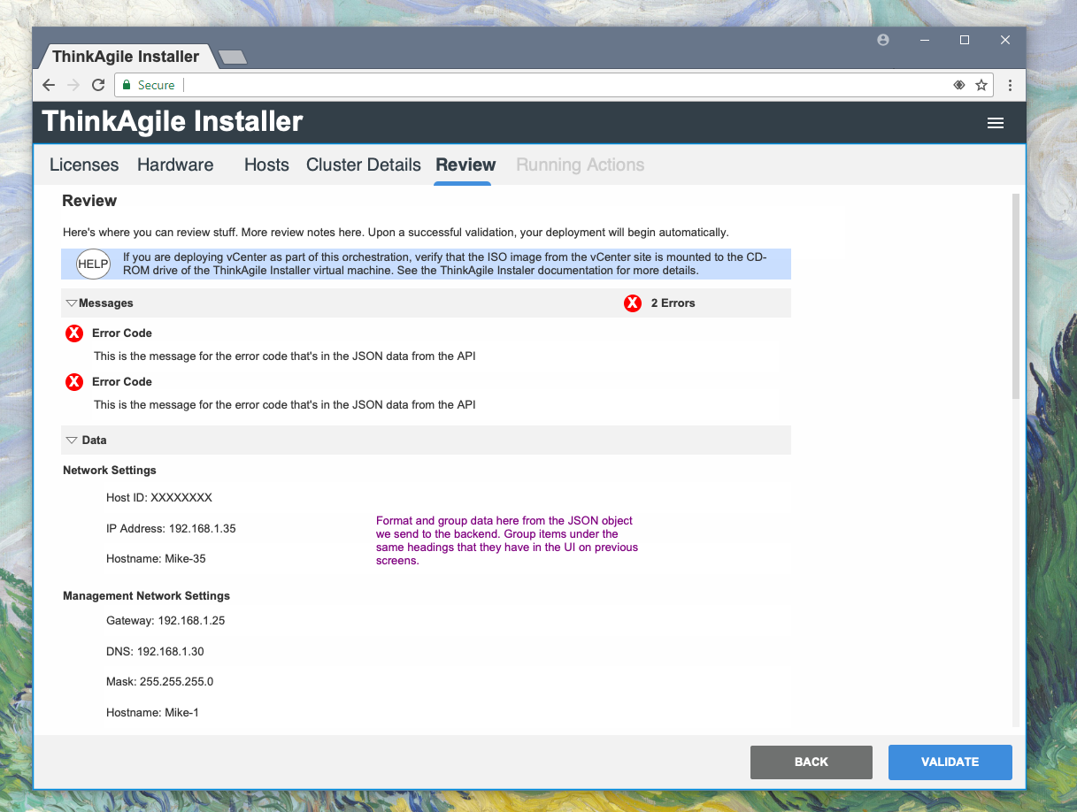The height and width of the screenshot is (812, 1077).
Task: Open the hamburger menu in ThinkAgile header
Action: tap(995, 123)
